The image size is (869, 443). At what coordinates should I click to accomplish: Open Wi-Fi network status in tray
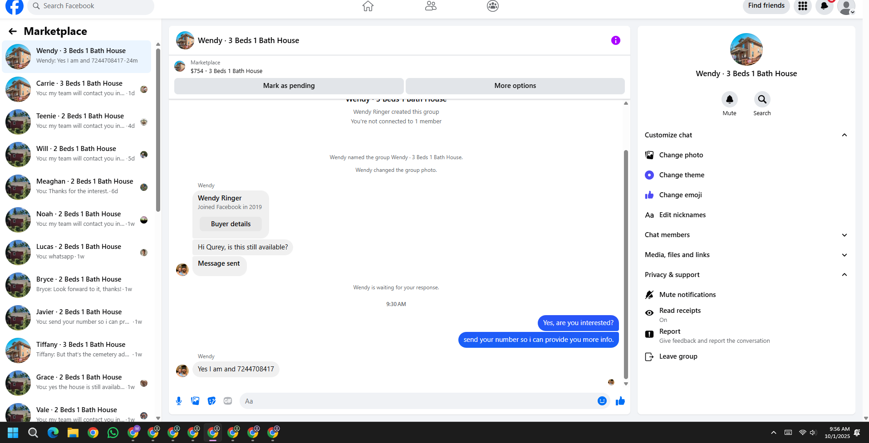pos(802,433)
